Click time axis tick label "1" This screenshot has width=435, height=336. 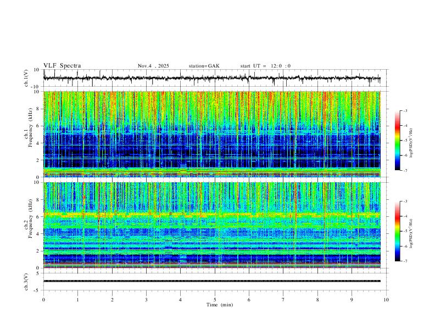77,300
